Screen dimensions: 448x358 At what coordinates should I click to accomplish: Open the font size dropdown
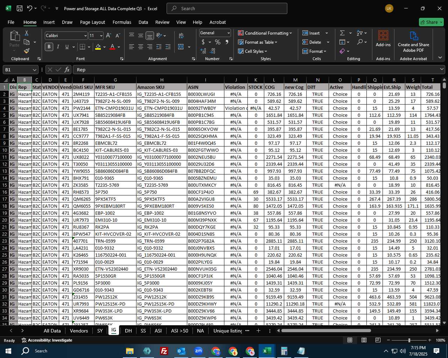tap(101, 36)
